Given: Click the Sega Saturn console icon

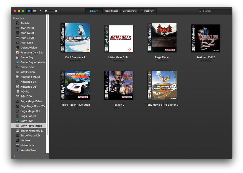Looking at the screenshot, I should pyautogui.click(x=17, y=116).
